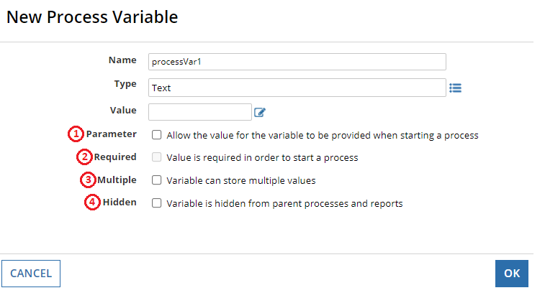Viewport: 545px width, 298px height.
Task: Click red callout marker number 1
Action: coord(75,134)
